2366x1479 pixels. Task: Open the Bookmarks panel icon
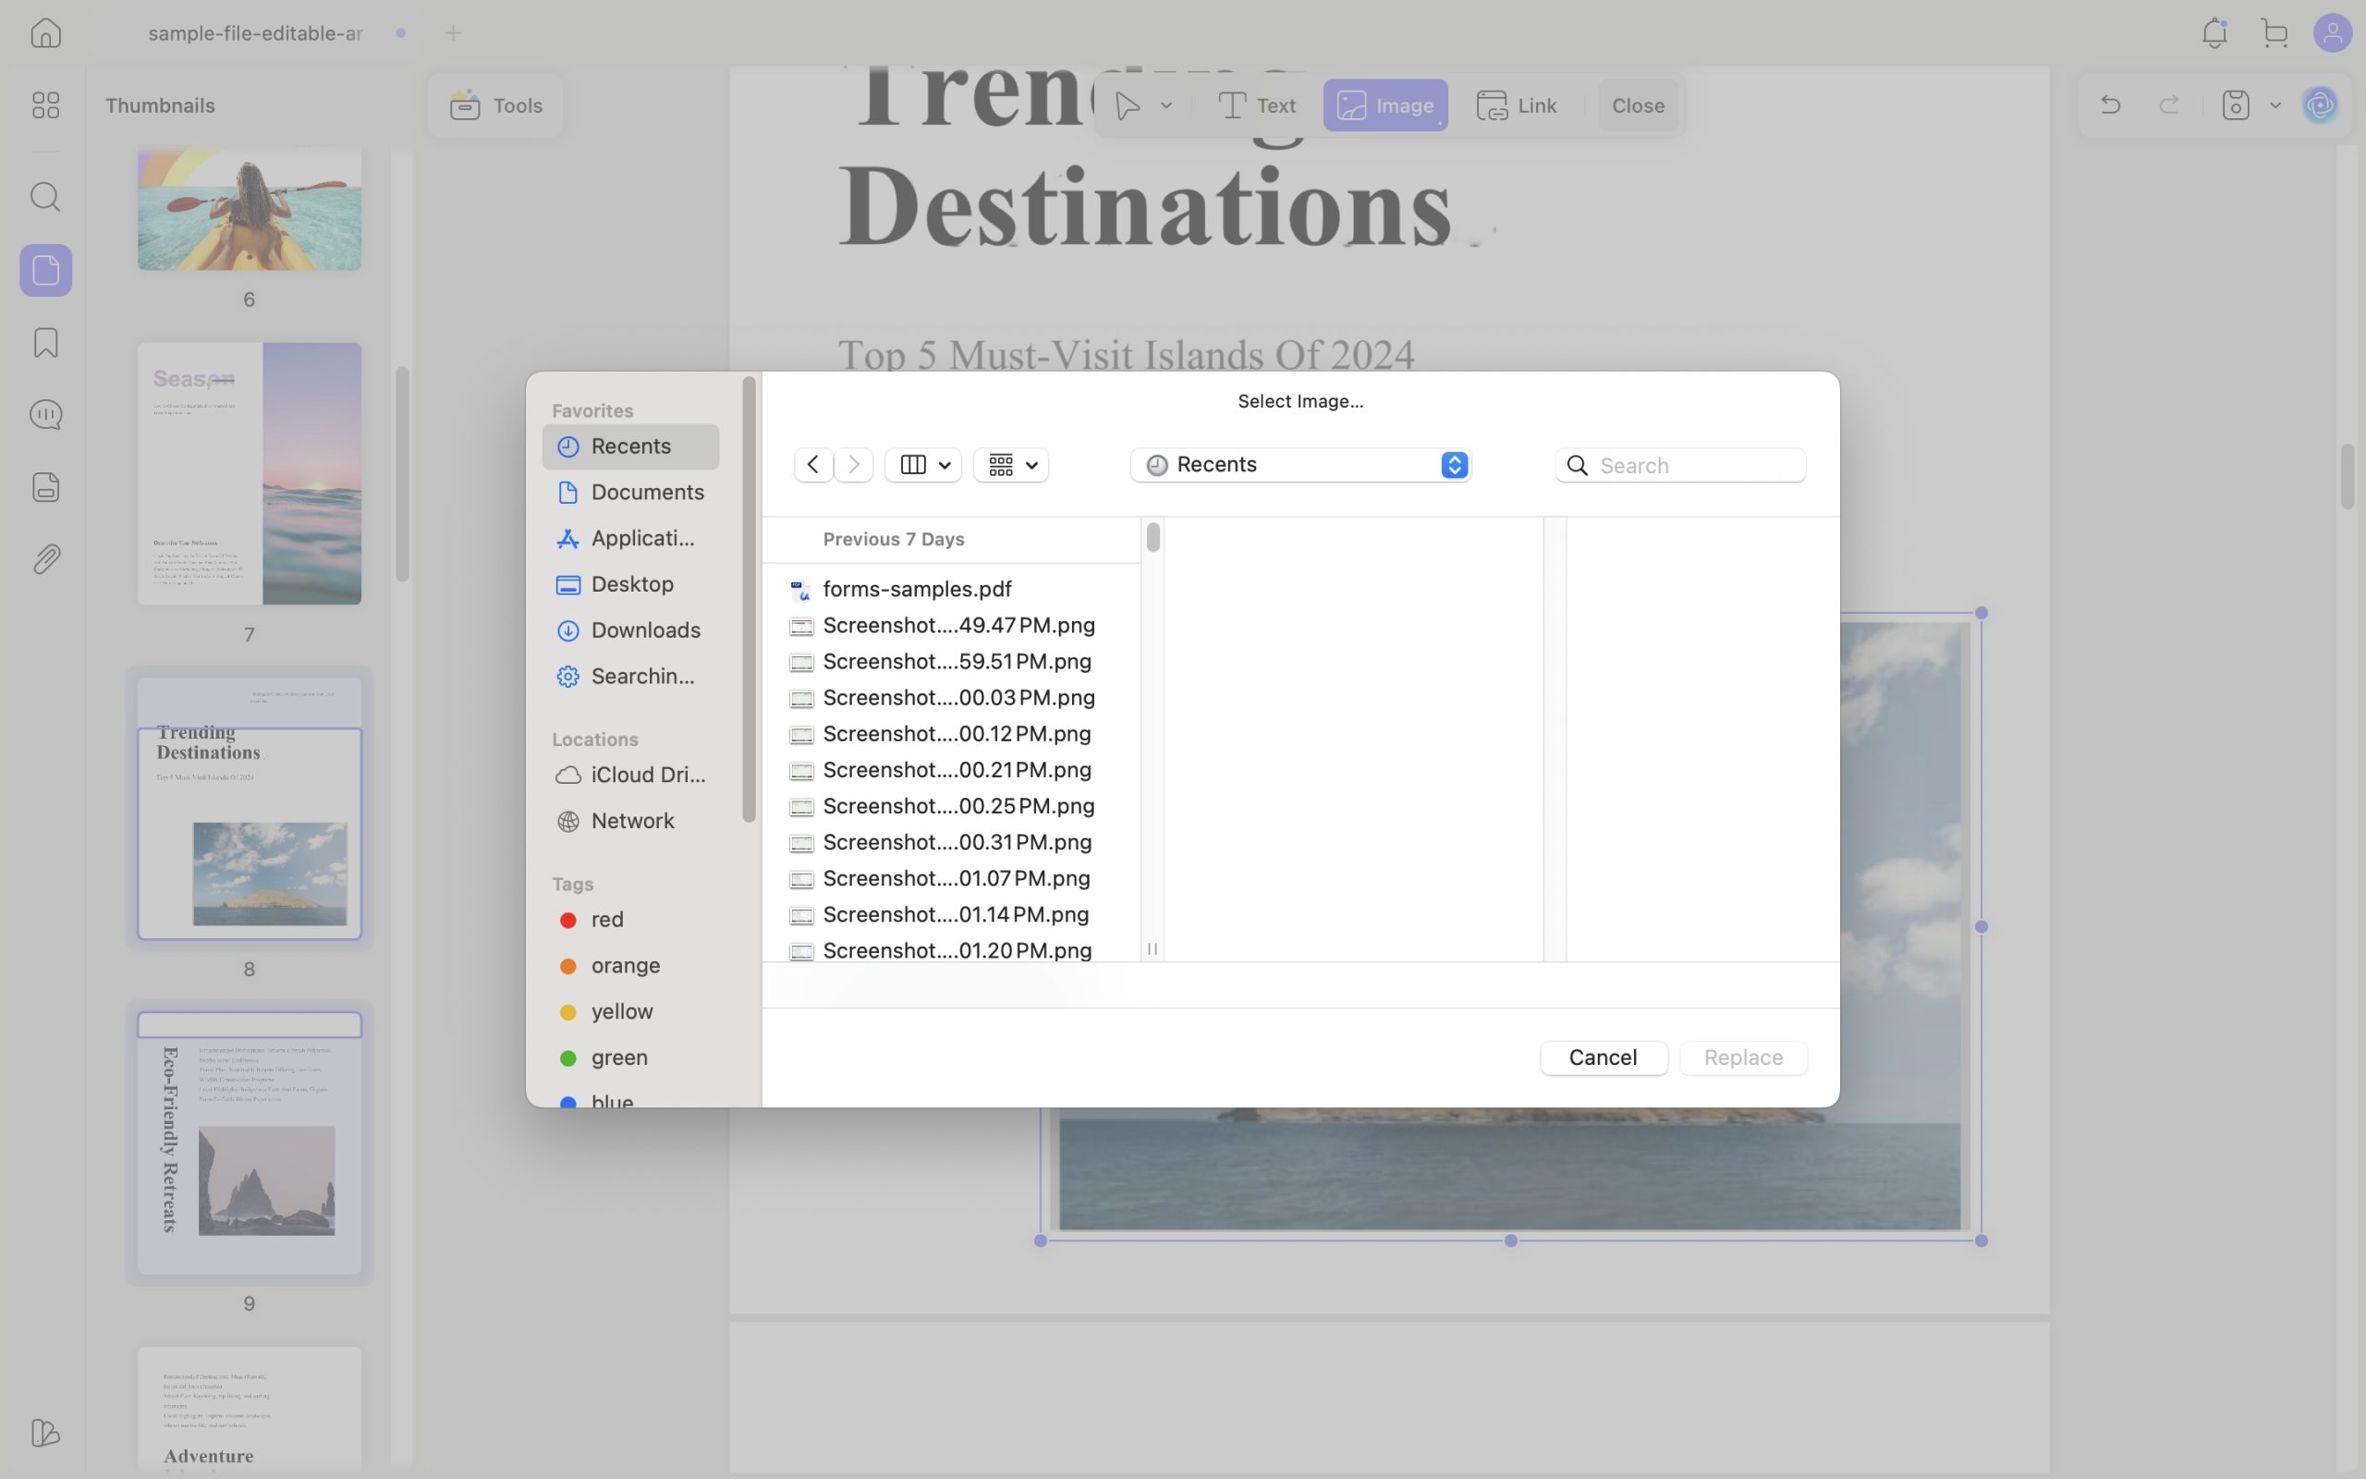[x=45, y=342]
